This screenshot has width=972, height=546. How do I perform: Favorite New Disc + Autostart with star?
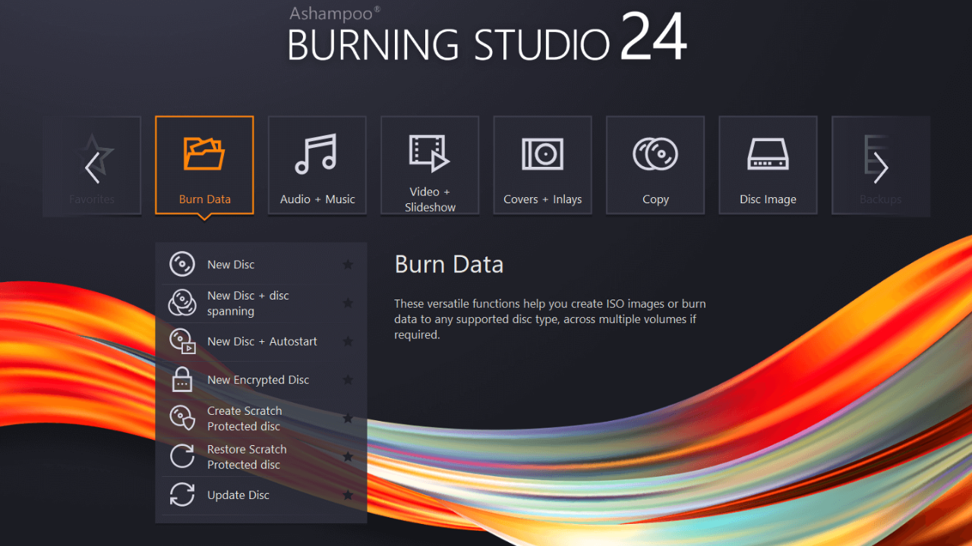tap(348, 341)
